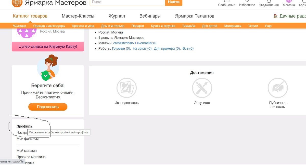This screenshot has height=165, width=306.
Task: Click Супер-скидка на Клубную Карту banner
Action: pyautogui.click(x=48, y=47)
